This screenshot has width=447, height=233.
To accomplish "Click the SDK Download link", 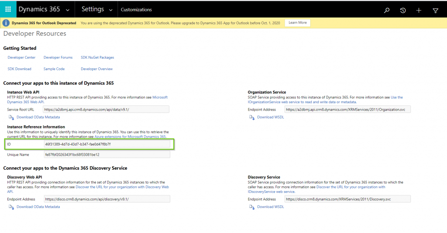I will coord(19,69).
